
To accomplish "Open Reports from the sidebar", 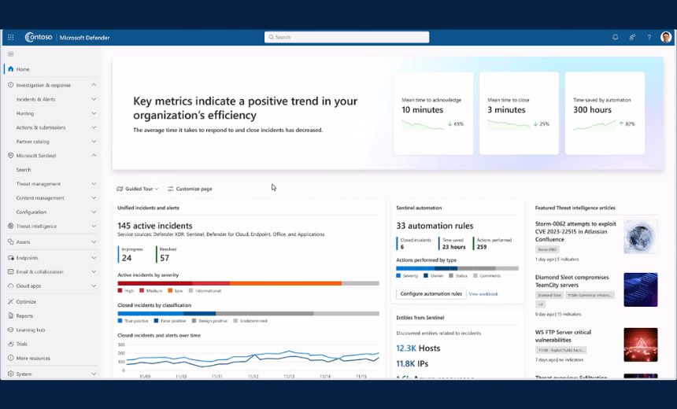I will tap(24, 315).
